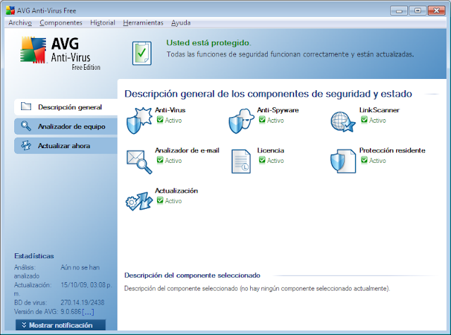Open the Actualización gear icon
This screenshot has height=335, width=451.
(140, 201)
